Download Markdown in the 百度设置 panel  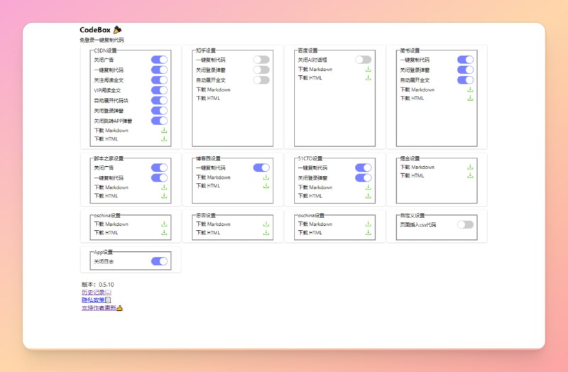point(368,70)
